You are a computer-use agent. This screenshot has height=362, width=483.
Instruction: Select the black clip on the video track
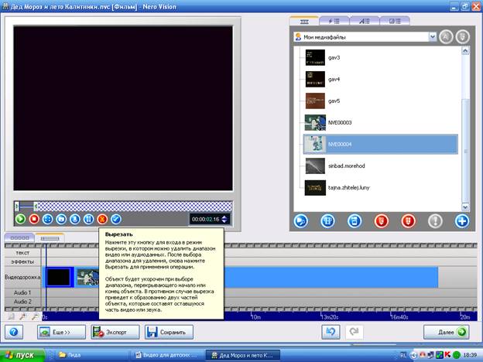coord(59,277)
